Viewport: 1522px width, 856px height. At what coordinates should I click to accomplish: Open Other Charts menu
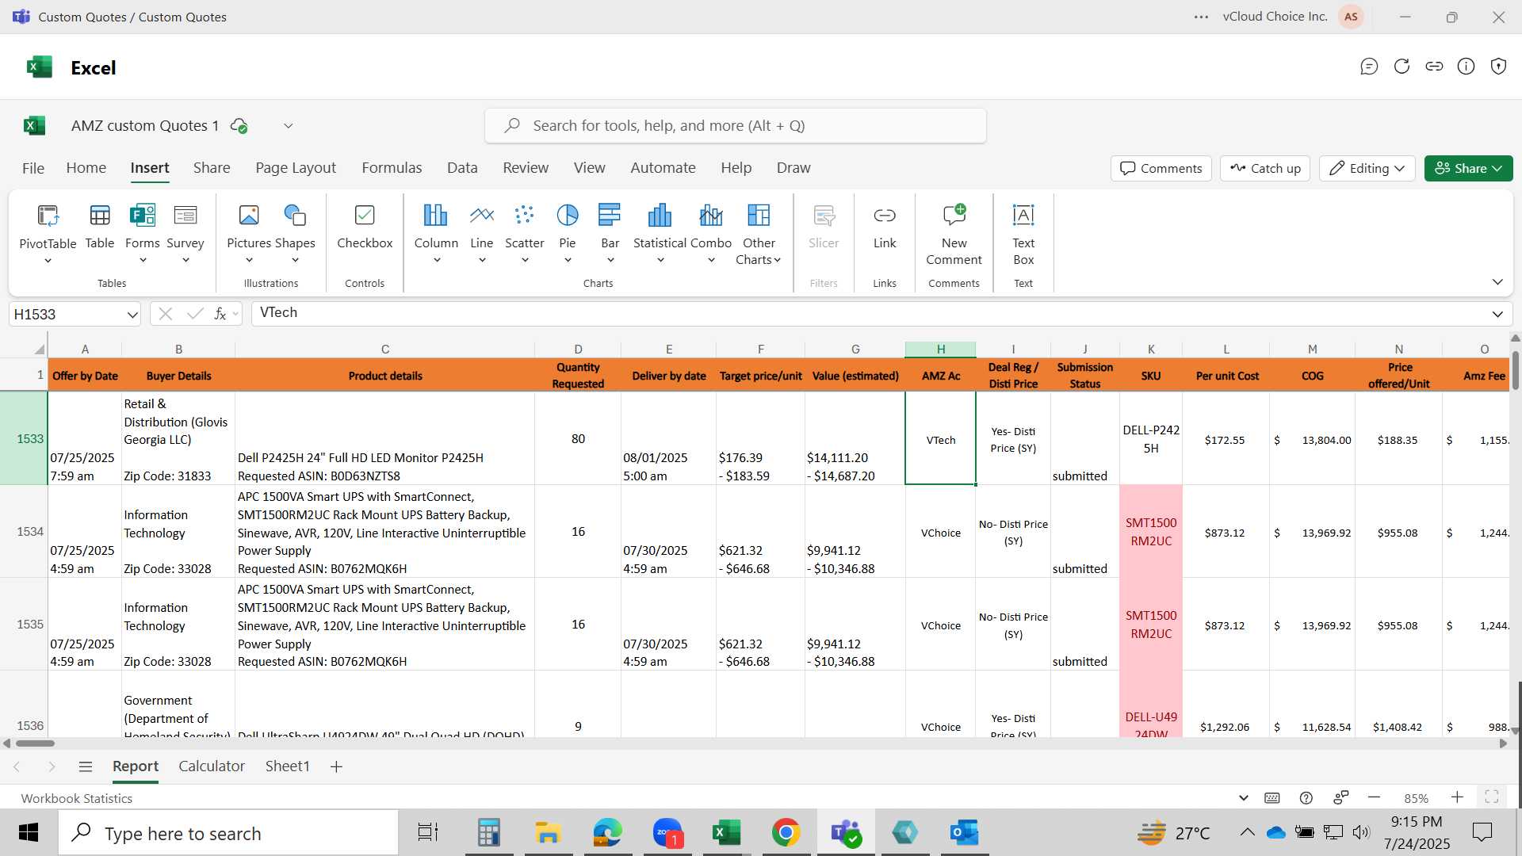(759, 234)
